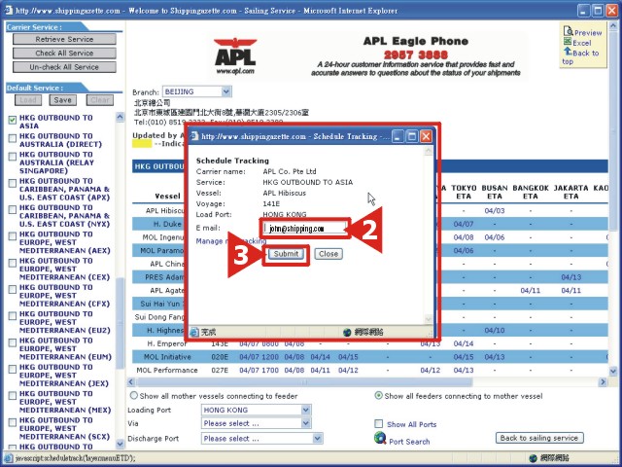This screenshot has height=467, width=622.
Task: Submit the schedule tracking email
Action: pyautogui.click(x=286, y=254)
